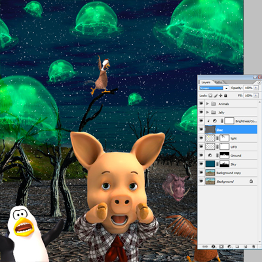262x262 pixels.
Task: Click the UFO layer mask thumbnail
Action: [x=224, y=147]
